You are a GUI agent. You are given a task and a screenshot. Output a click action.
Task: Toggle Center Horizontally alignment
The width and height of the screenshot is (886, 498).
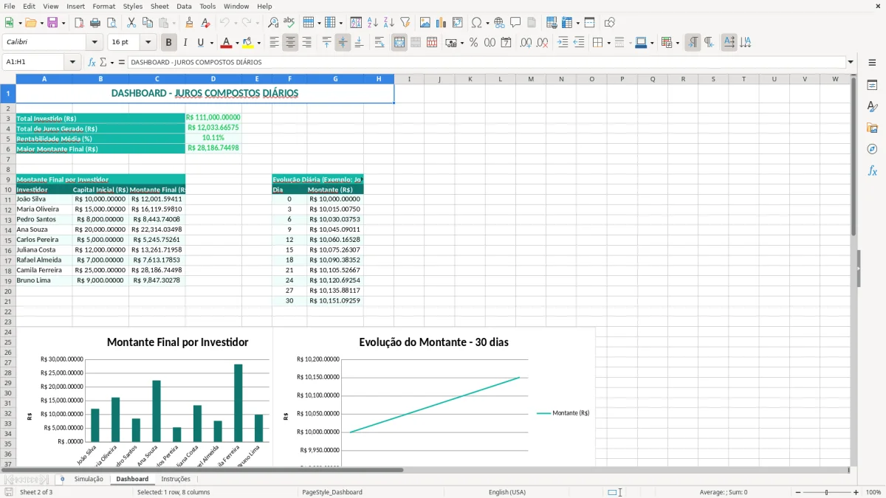(x=290, y=43)
